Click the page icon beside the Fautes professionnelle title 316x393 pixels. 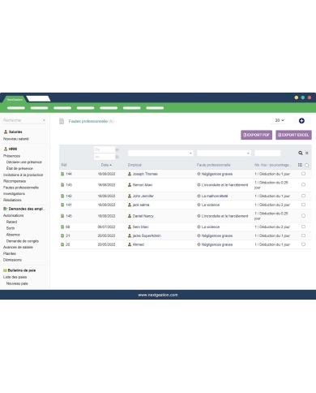click(x=62, y=121)
